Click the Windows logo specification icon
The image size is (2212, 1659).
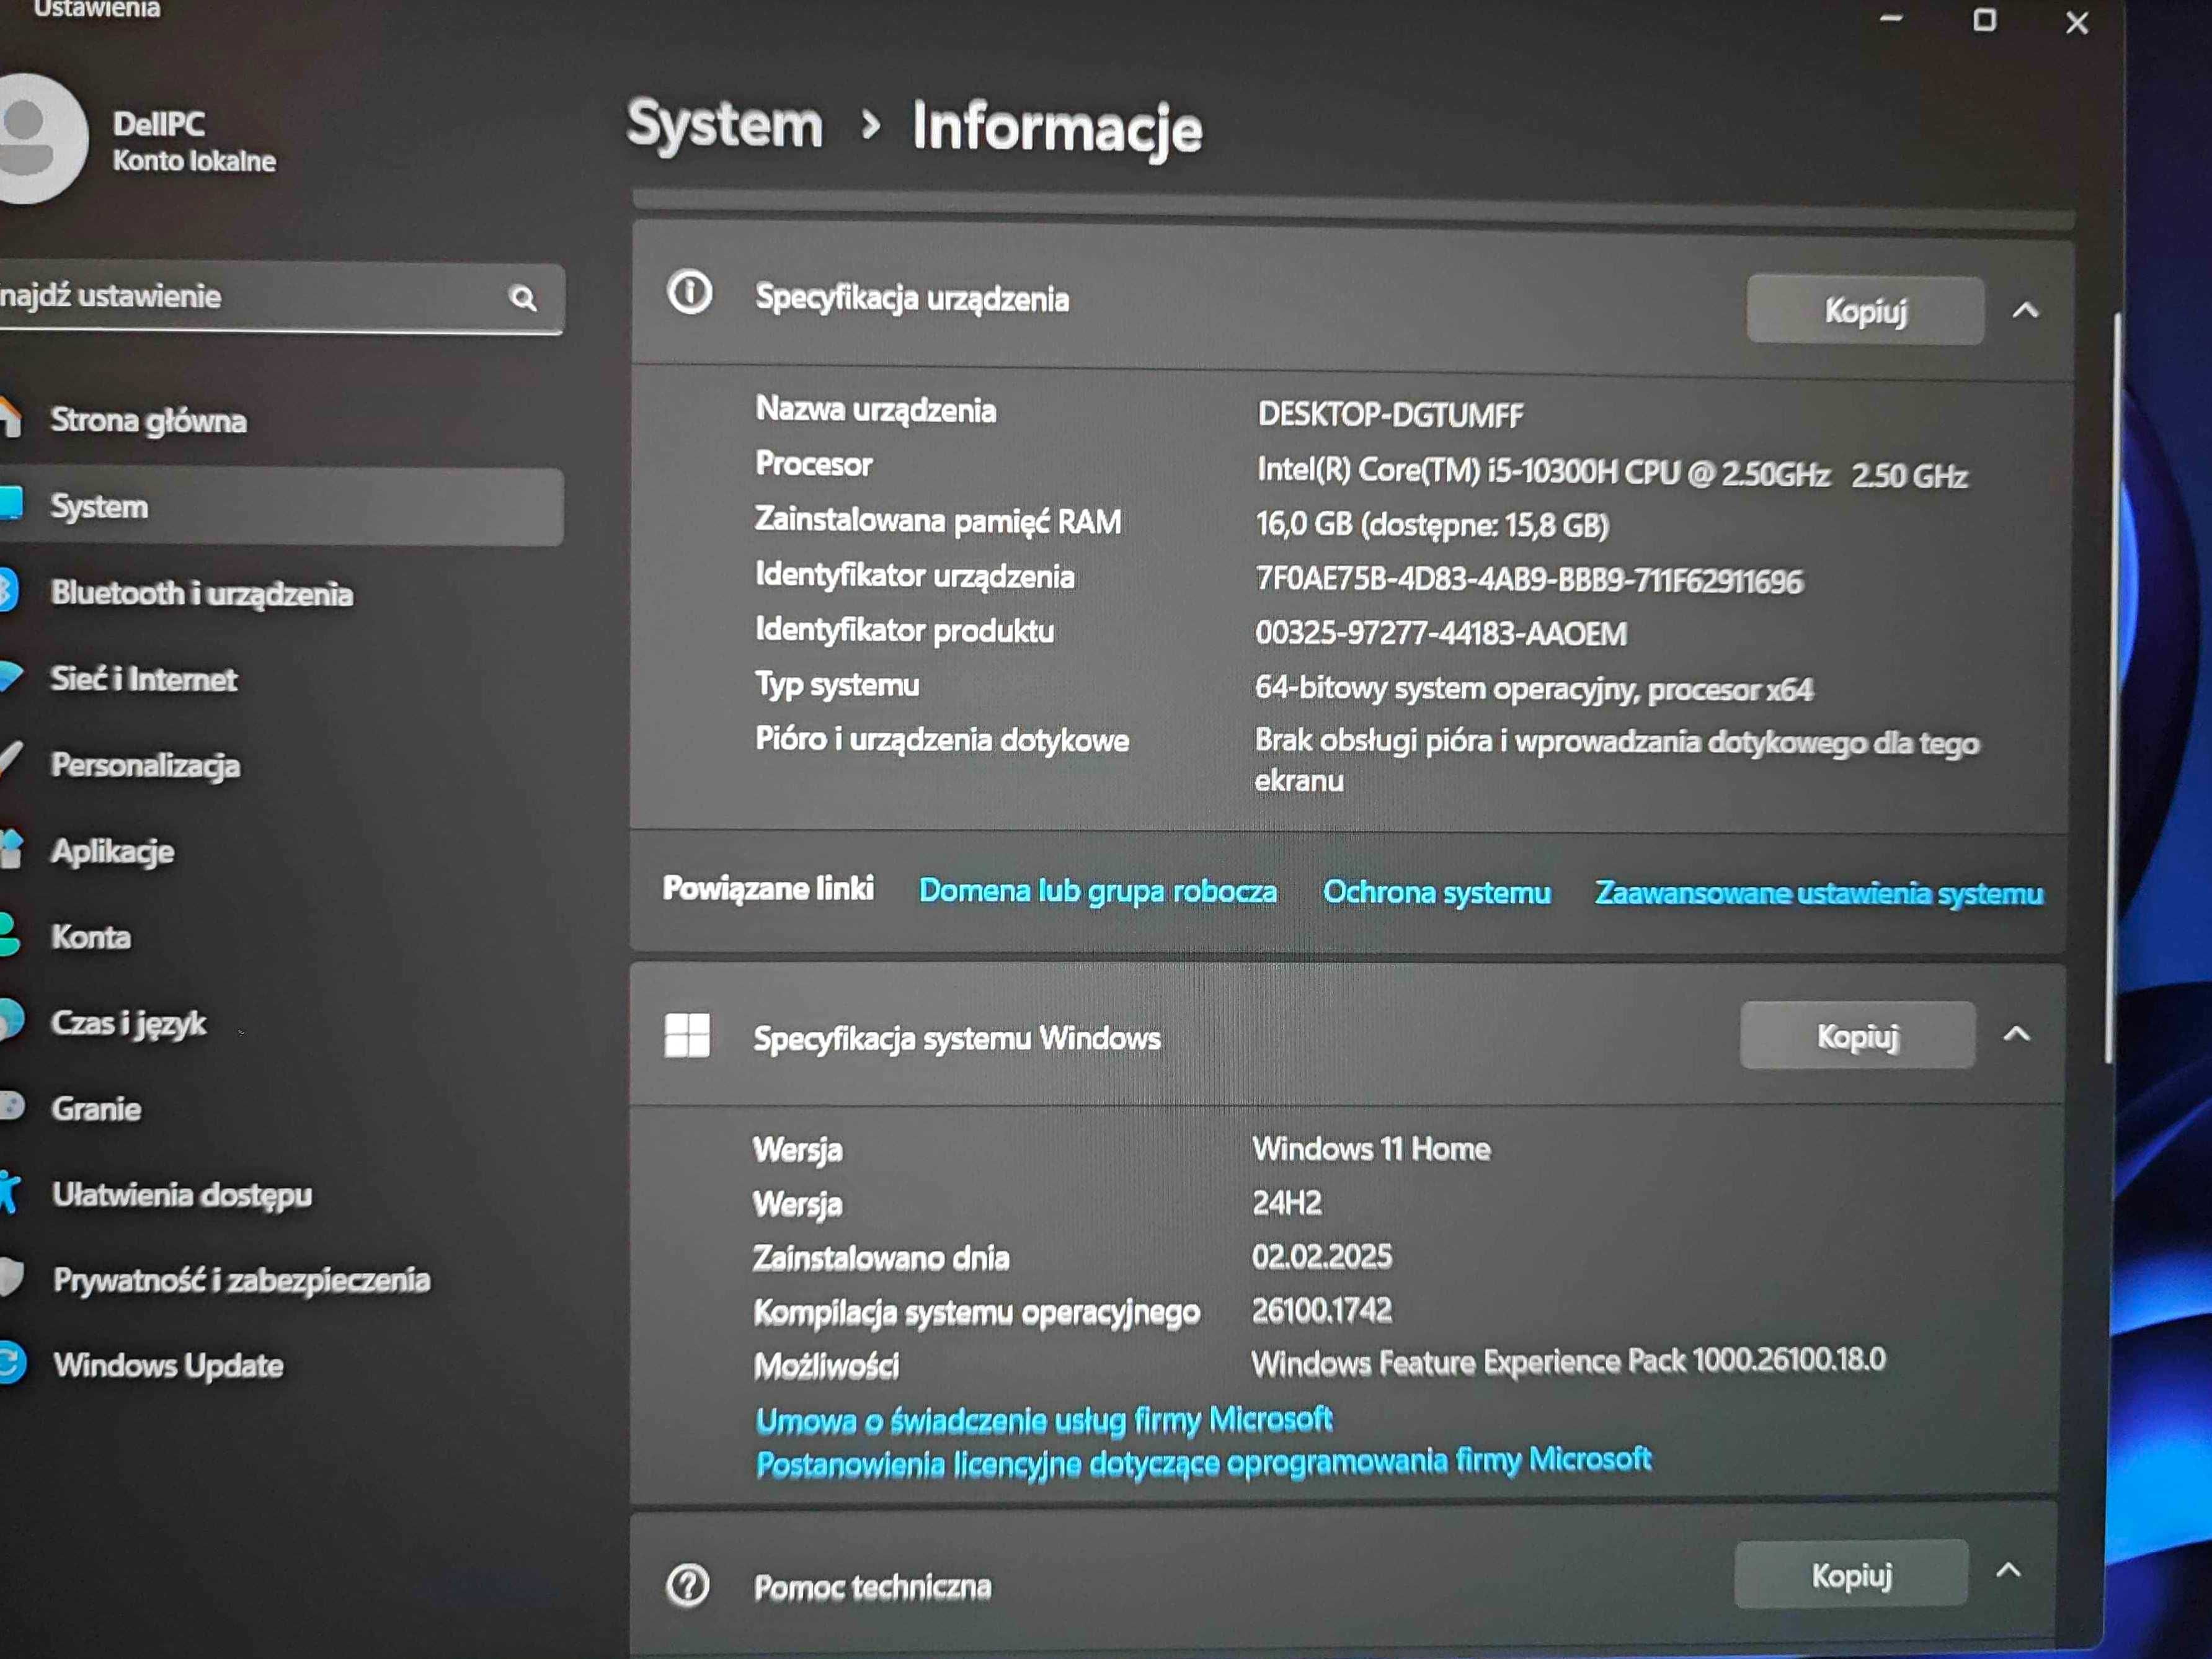(687, 1035)
